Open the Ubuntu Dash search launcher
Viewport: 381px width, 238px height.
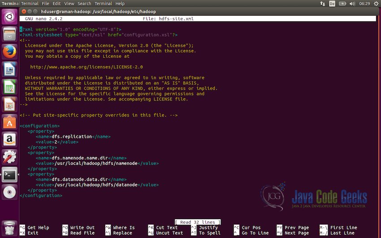click(x=9, y=17)
